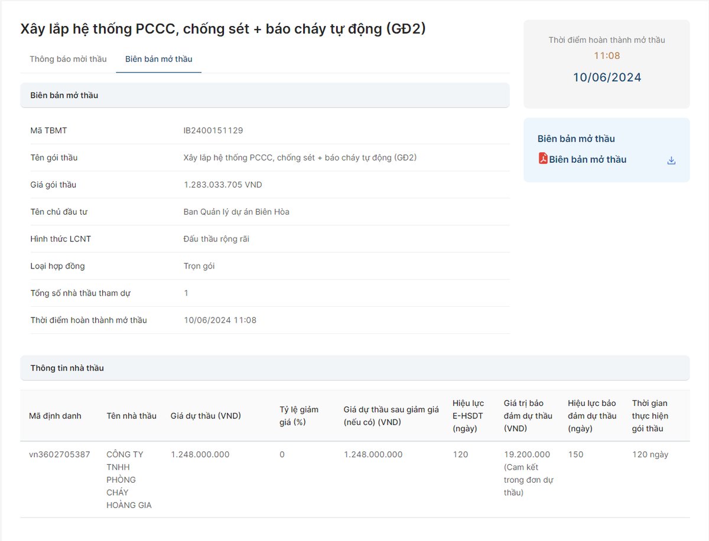Open the PDF document Biên bản mở thầu

click(587, 159)
